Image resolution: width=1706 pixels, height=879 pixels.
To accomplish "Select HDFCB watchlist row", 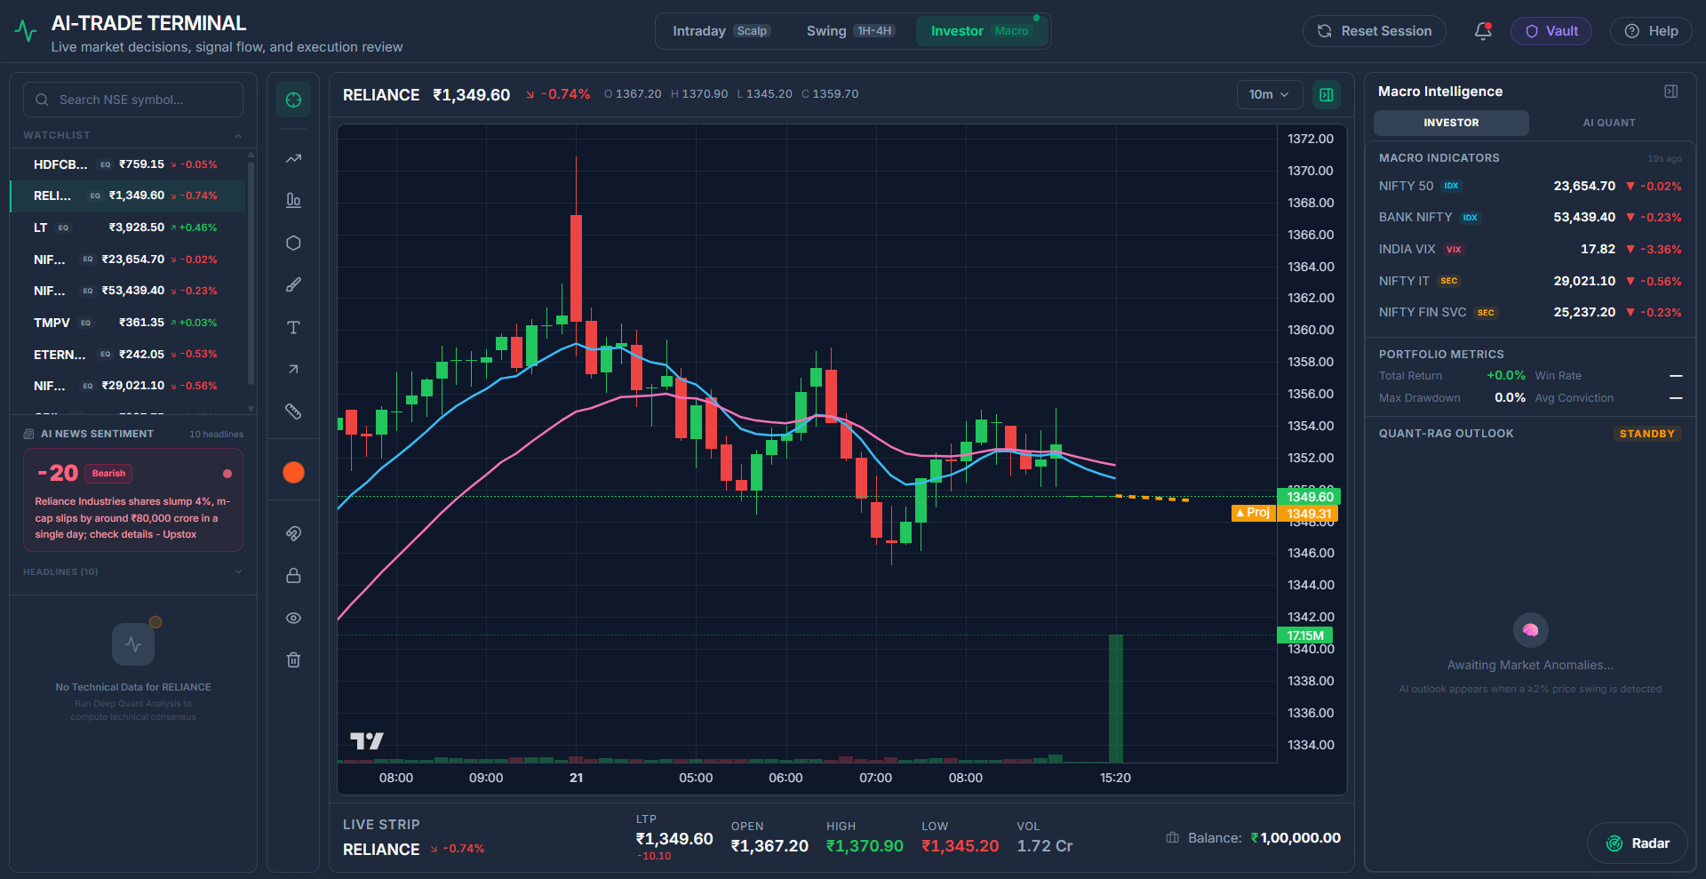I will point(127,164).
